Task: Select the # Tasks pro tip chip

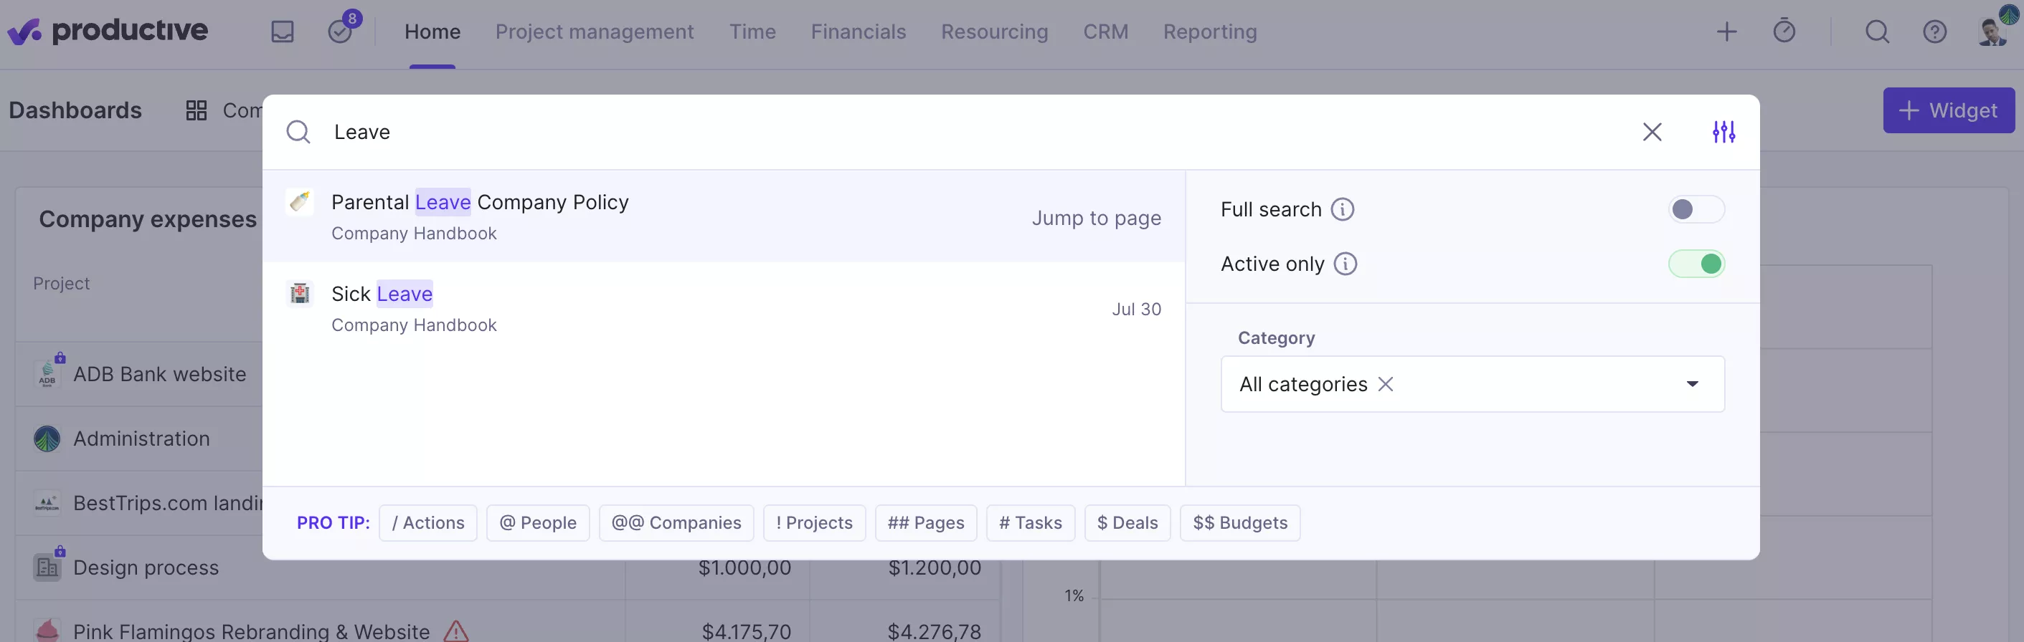Action: [1030, 523]
